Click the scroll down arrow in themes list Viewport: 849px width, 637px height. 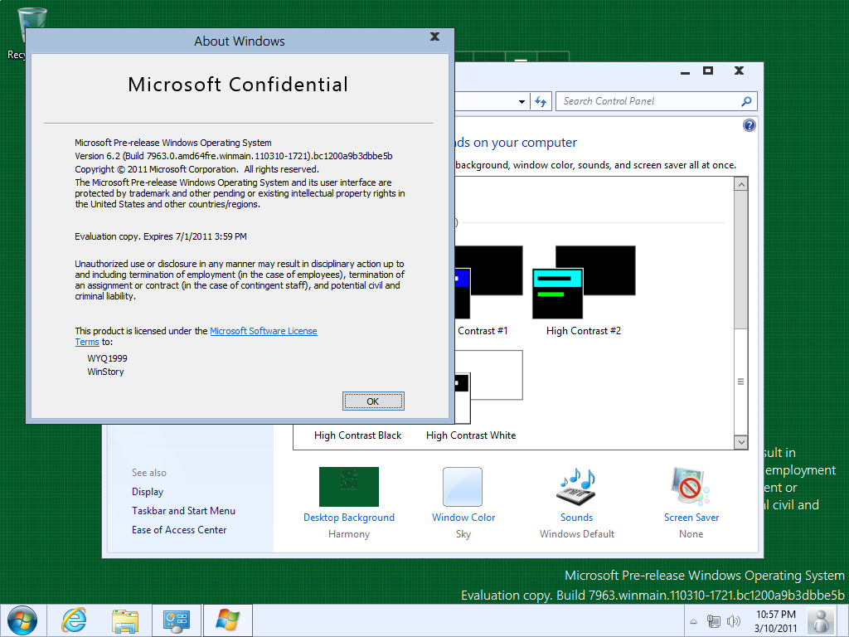click(x=741, y=442)
